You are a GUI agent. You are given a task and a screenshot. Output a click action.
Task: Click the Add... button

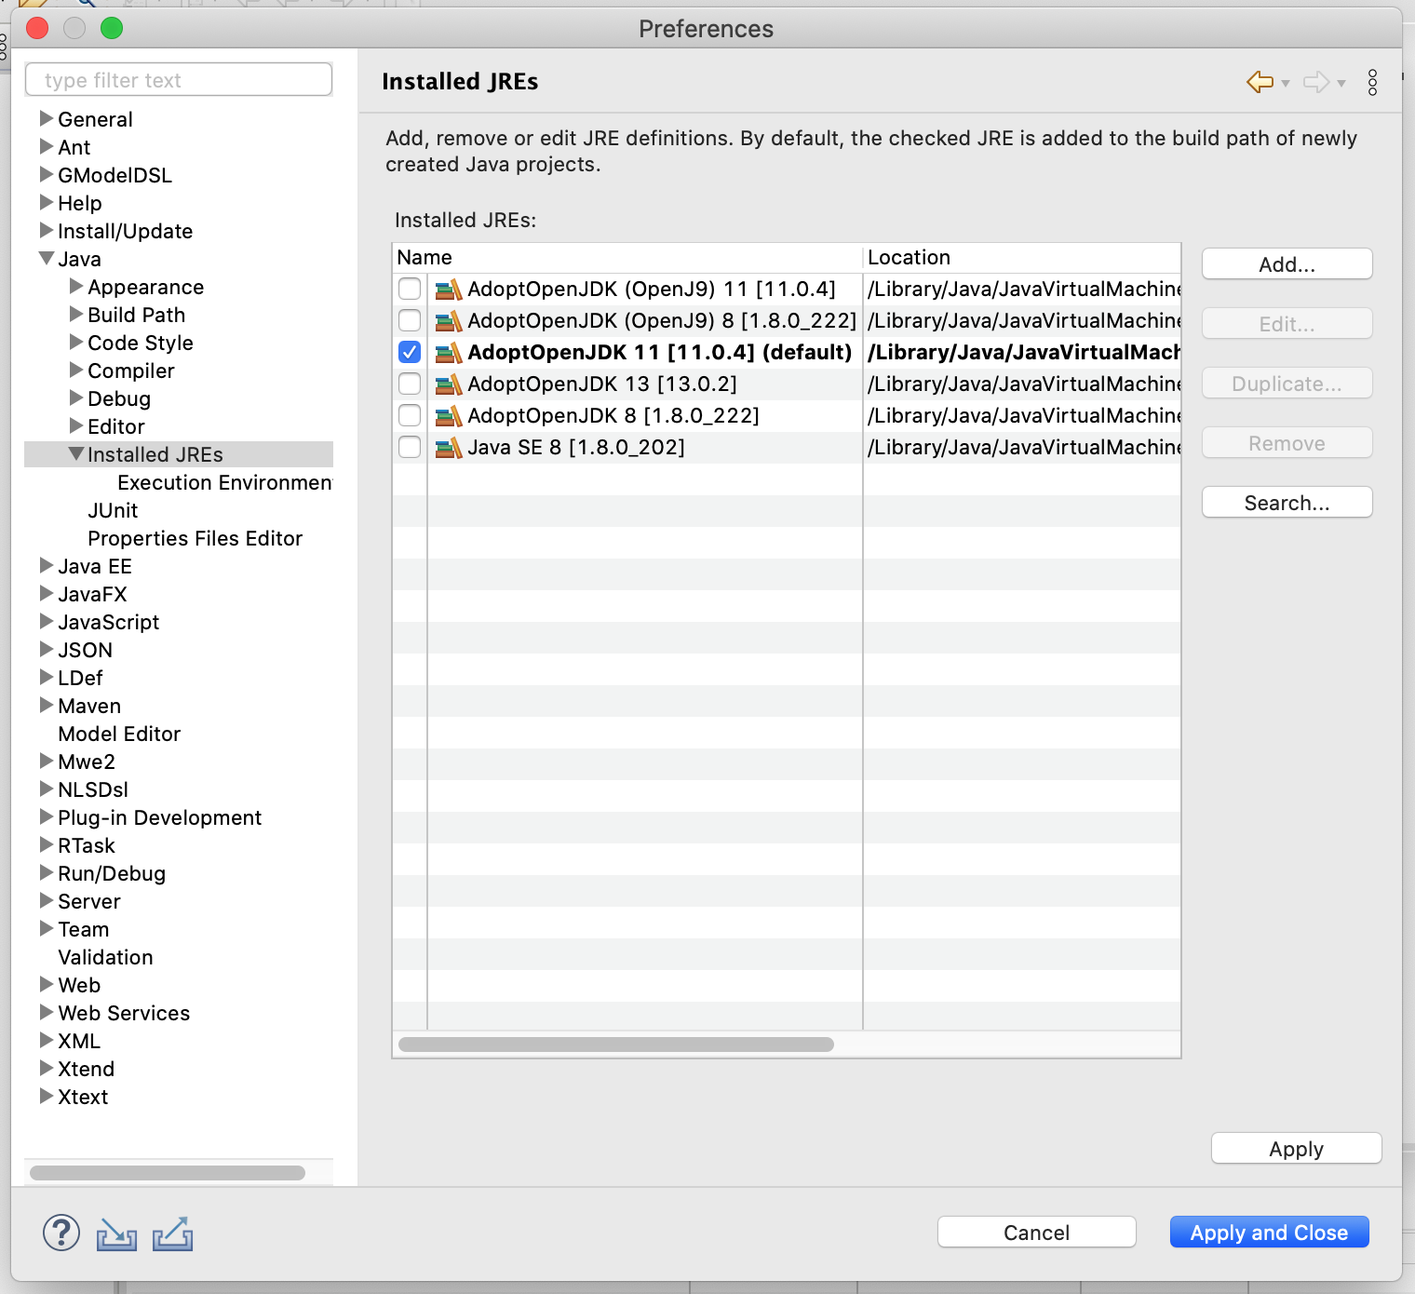pyautogui.click(x=1287, y=264)
